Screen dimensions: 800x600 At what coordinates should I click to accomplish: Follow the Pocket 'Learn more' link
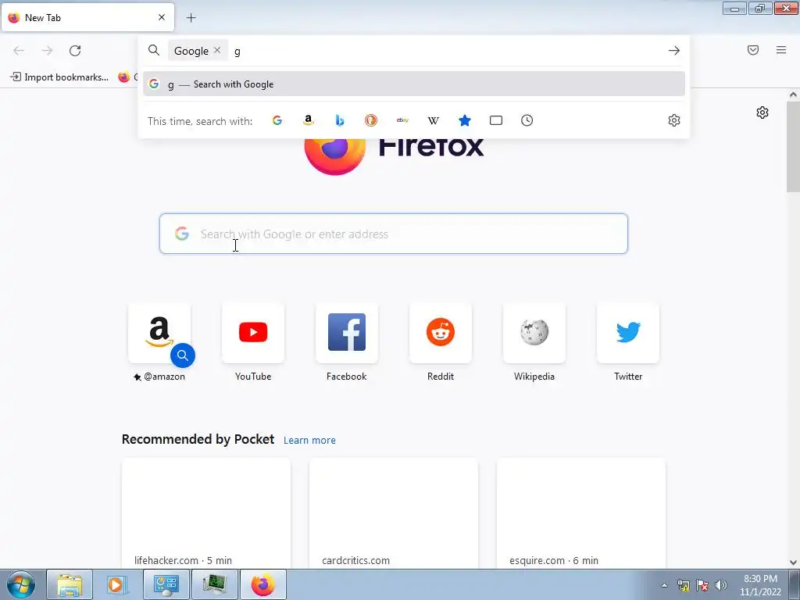click(x=309, y=441)
